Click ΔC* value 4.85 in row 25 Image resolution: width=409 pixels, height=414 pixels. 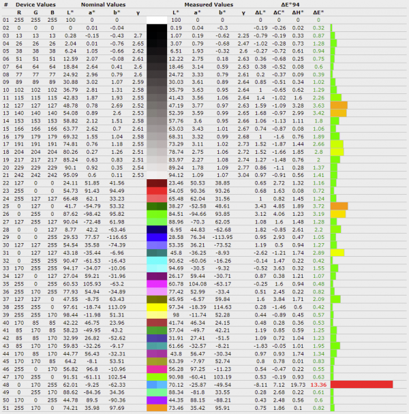tap(279, 206)
